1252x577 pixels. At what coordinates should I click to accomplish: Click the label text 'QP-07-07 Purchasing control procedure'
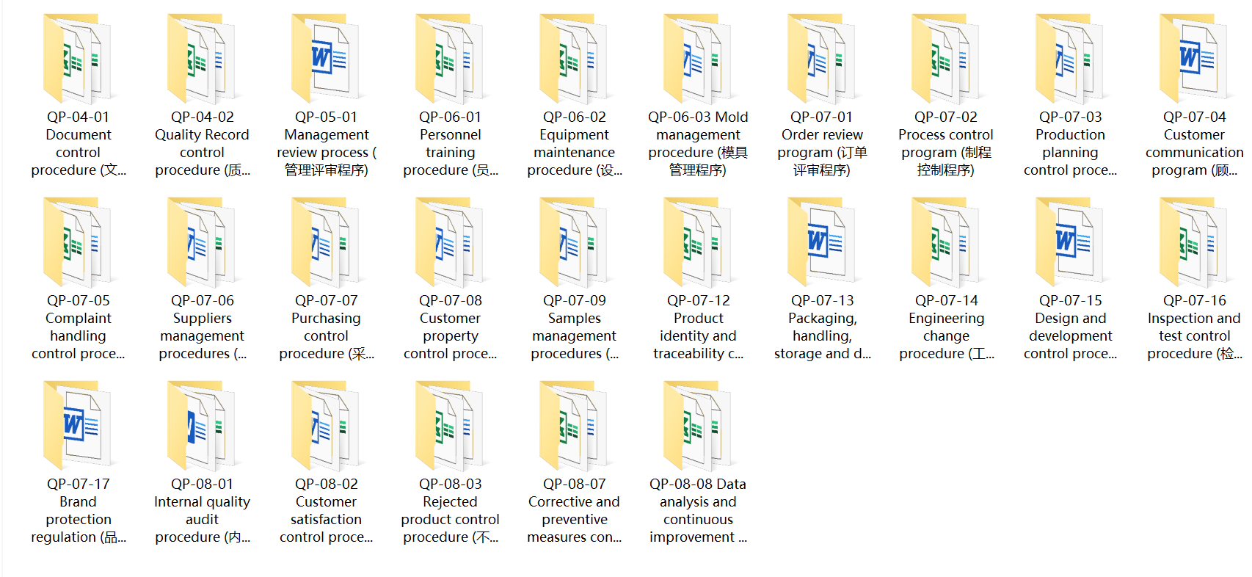click(326, 327)
